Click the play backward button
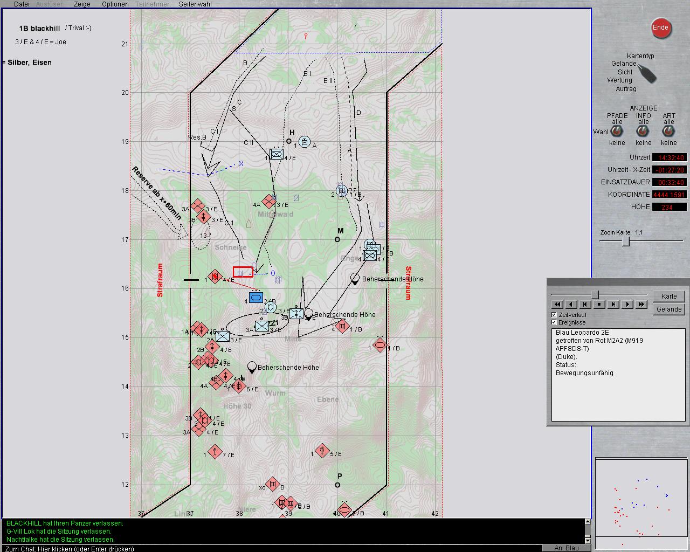 coord(571,305)
